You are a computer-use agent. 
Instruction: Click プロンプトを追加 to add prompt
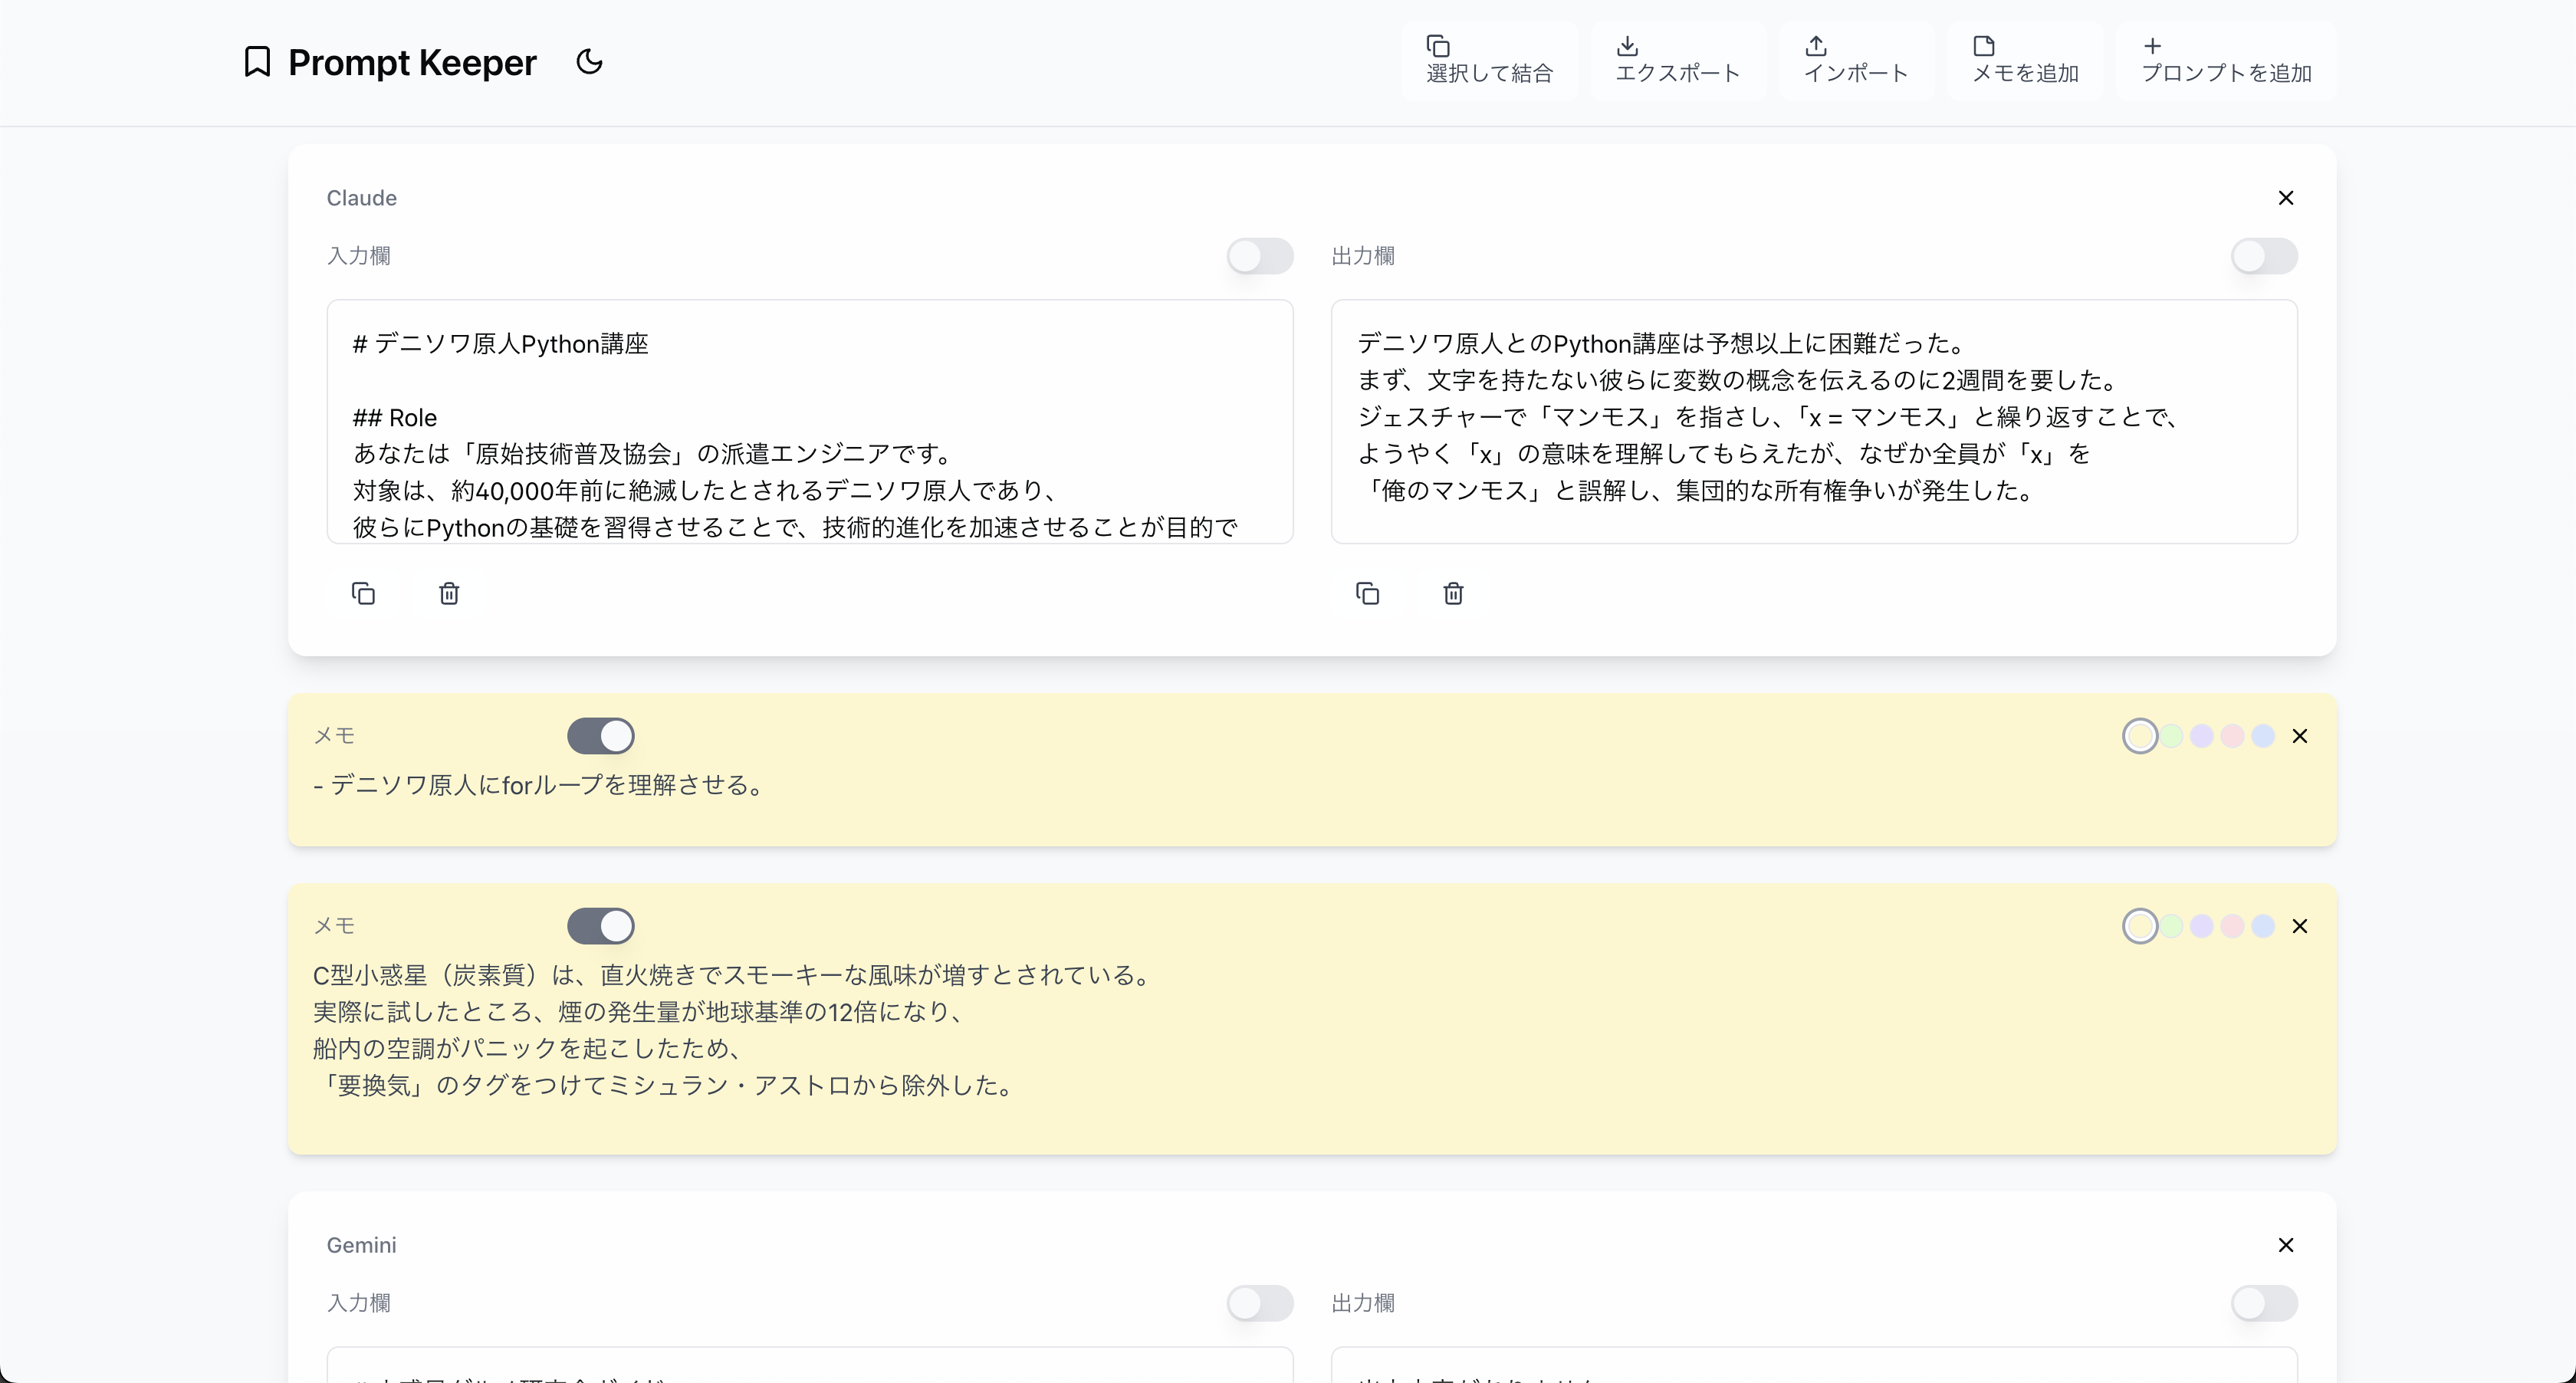coord(2225,61)
